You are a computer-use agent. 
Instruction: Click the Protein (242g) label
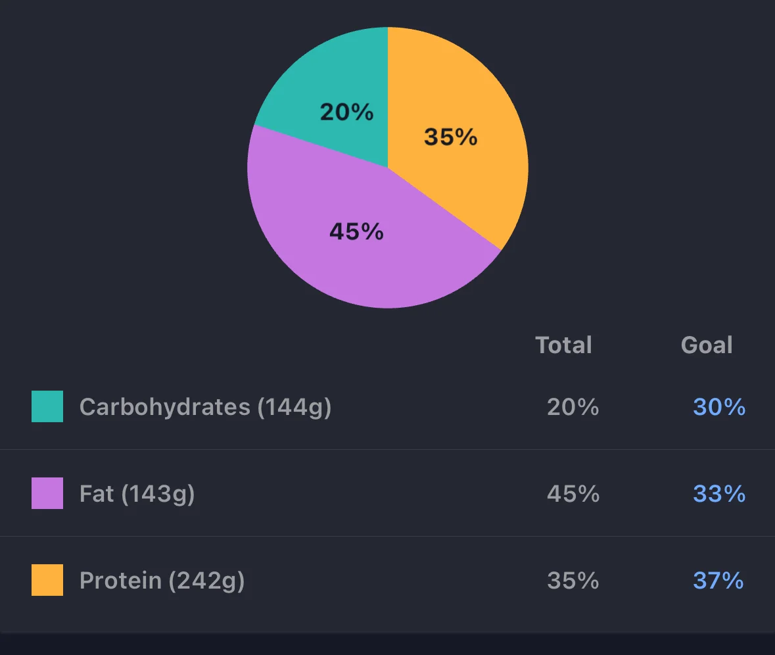(x=162, y=581)
